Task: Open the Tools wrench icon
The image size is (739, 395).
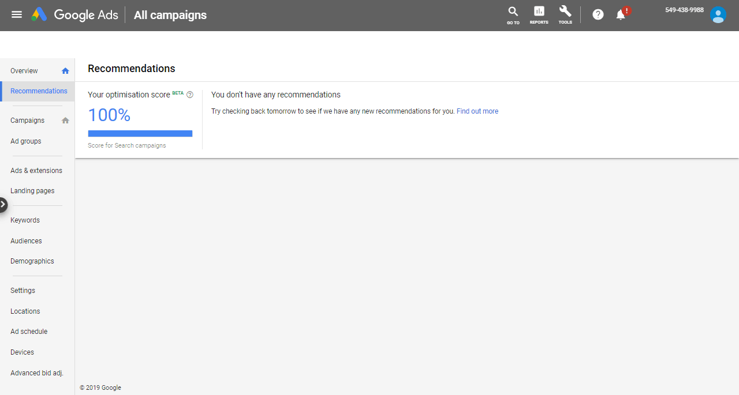Action: [565, 14]
